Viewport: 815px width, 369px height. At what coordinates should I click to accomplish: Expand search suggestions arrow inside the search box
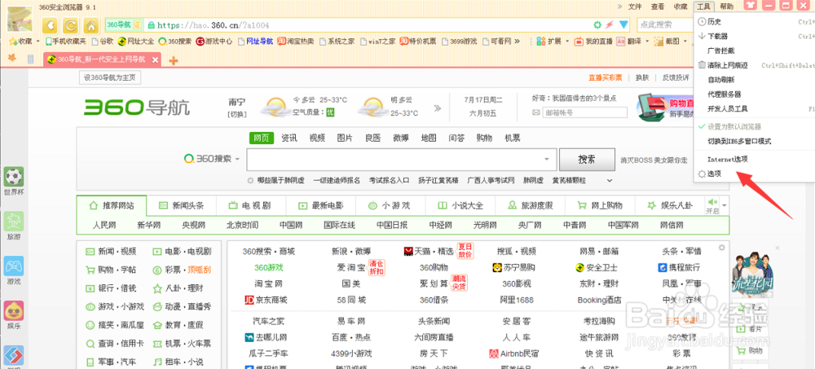pyautogui.click(x=546, y=159)
